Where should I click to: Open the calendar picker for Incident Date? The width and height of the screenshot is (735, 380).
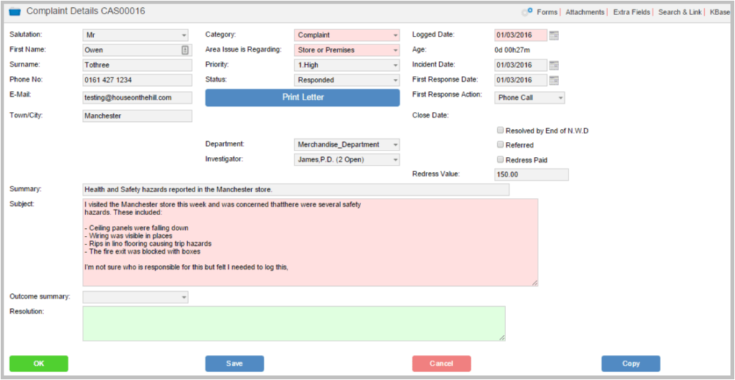point(554,65)
